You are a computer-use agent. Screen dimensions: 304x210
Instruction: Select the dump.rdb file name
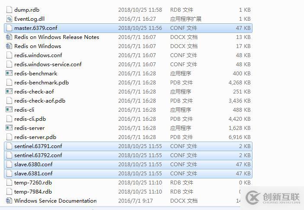click(x=27, y=10)
